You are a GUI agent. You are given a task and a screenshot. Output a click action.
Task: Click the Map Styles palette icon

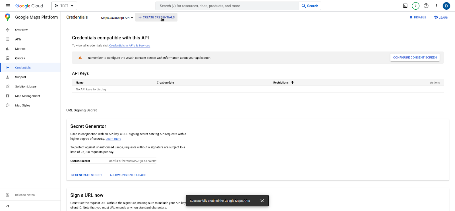[8, 105]
